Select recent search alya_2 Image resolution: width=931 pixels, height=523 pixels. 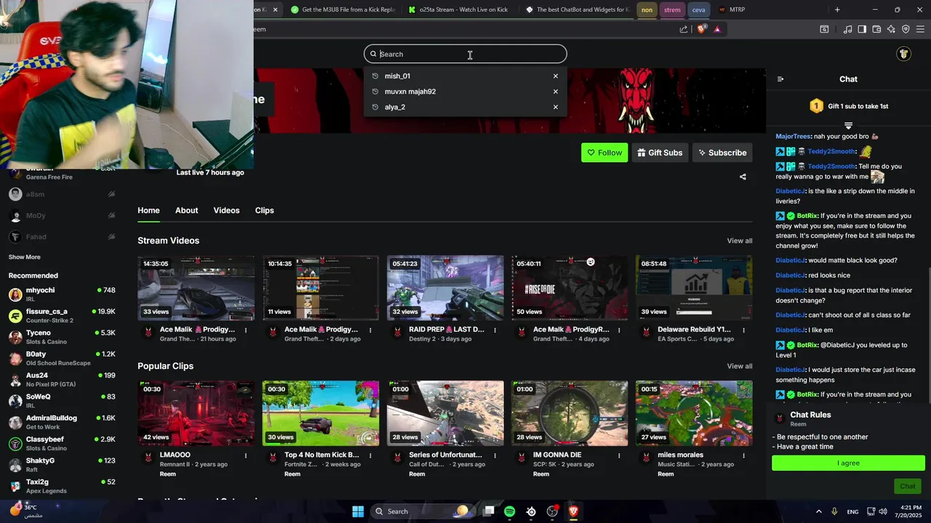click(395, 107)
